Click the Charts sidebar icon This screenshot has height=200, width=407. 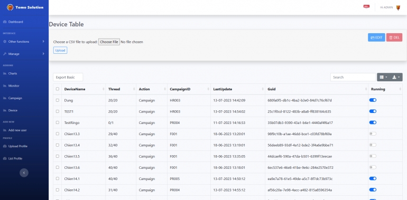point(5,73)
